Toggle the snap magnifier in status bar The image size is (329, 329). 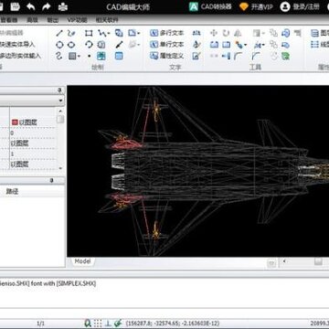[x=88, y=324]
